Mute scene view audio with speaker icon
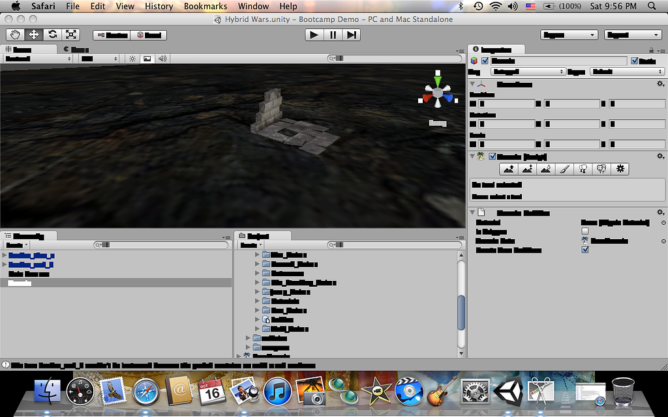The width and height of the screenshot is (668, 417). 161,58
